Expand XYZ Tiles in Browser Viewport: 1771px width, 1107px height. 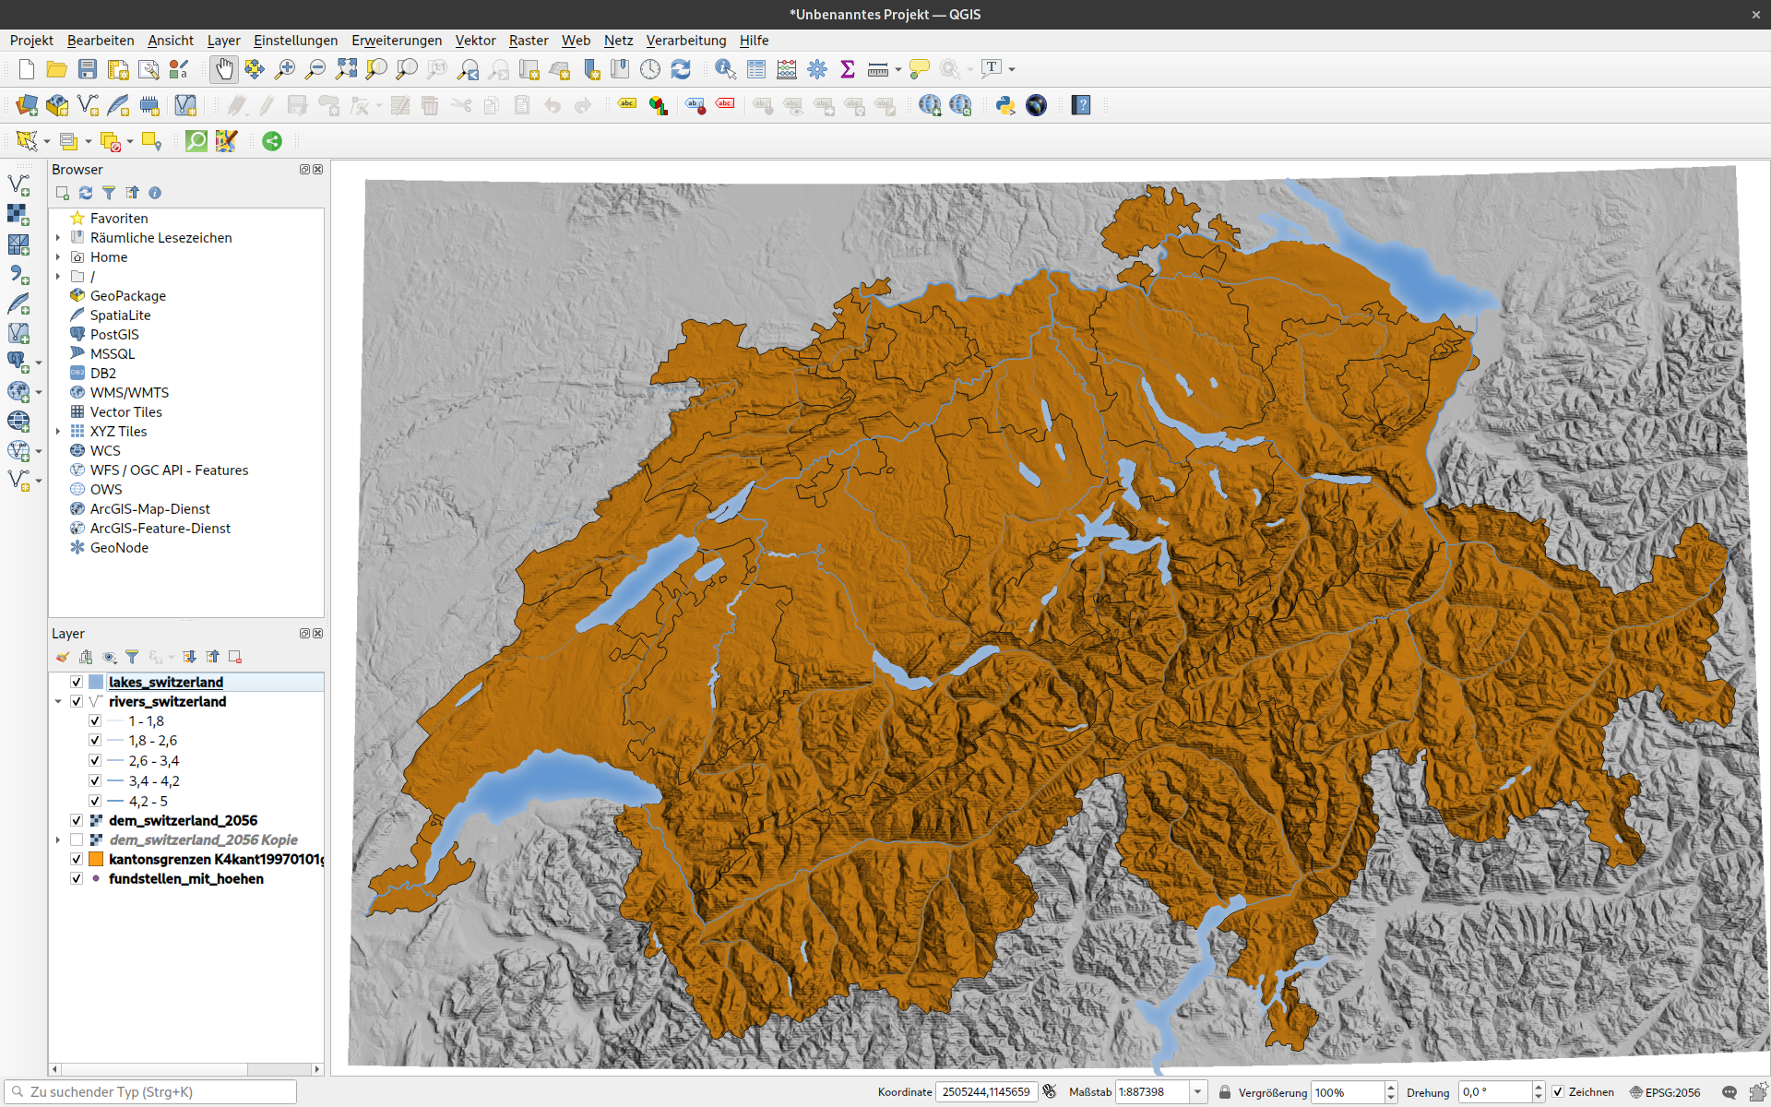[58, 431]
